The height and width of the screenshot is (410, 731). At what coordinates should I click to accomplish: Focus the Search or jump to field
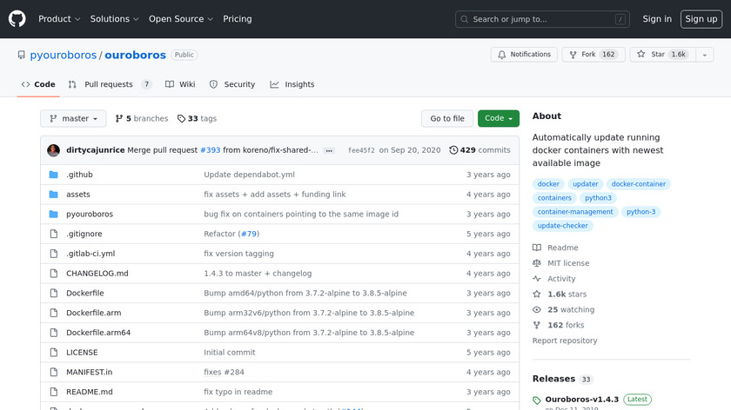click(542, 19)
